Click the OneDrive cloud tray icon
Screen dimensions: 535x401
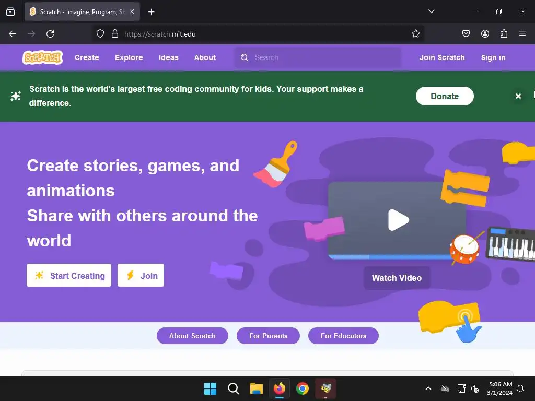point(445,388)
